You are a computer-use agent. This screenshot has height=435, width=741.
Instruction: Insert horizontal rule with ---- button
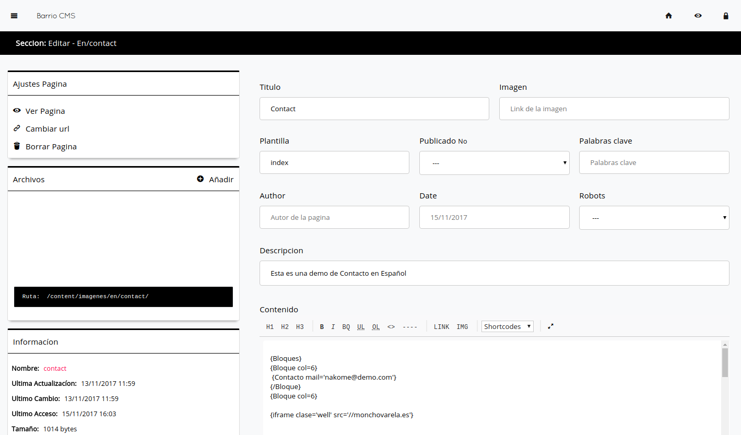[410, 327]
